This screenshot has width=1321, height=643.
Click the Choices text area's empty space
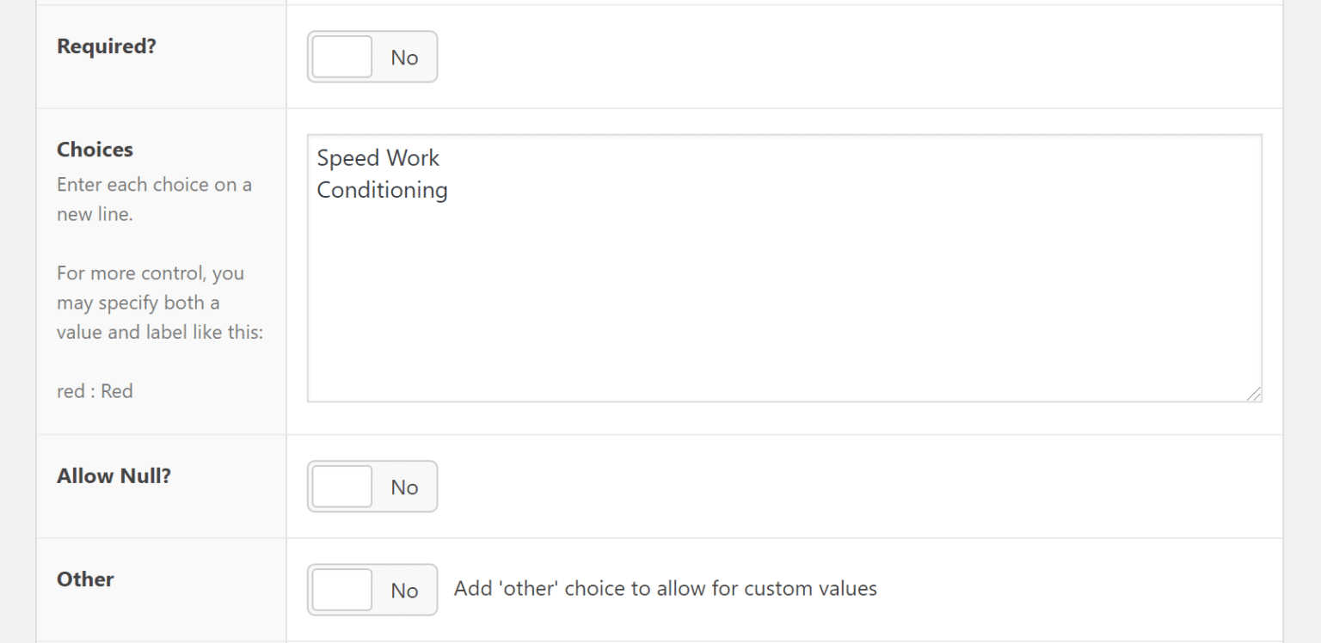click(x=783, y=301)
